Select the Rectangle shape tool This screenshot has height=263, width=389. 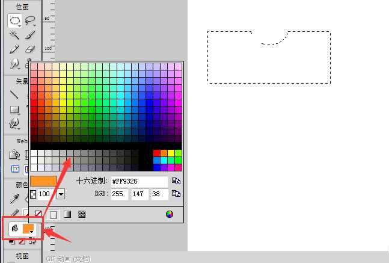pyautogui.click(x=14, y=110)
